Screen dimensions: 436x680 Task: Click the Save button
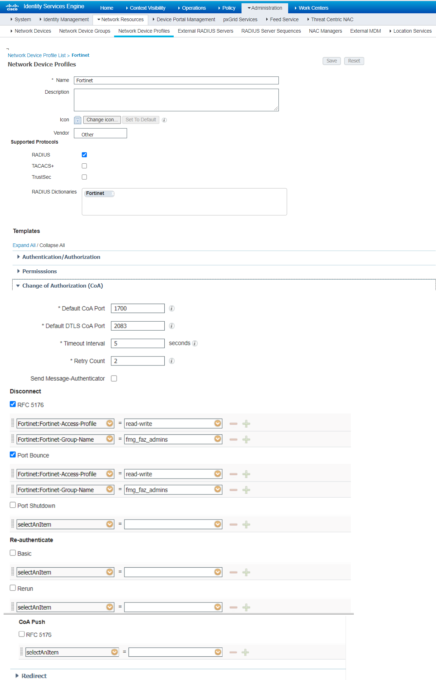[332, 61]
